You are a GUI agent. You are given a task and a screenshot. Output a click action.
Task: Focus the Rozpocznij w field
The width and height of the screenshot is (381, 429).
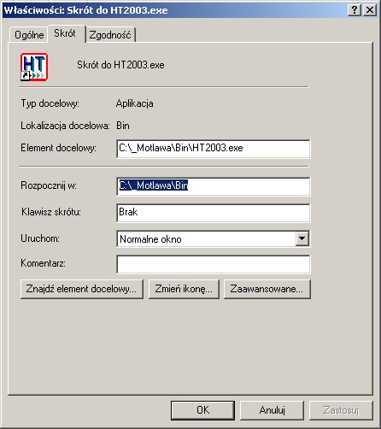(x=214, y=186)
